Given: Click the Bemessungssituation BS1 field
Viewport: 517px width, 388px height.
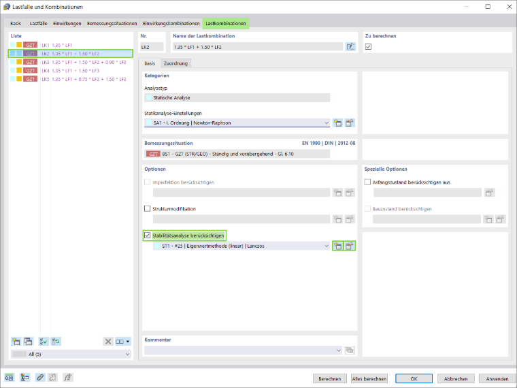Looking at the screenshot, I should pyautogui.click(x=237, y=154).
